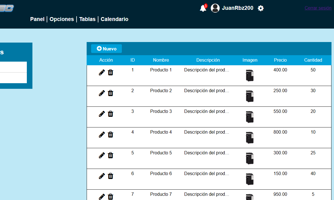Click the Cerrar sesión link
The width and height of the screenshot is (334, 200).
point(318,8)
